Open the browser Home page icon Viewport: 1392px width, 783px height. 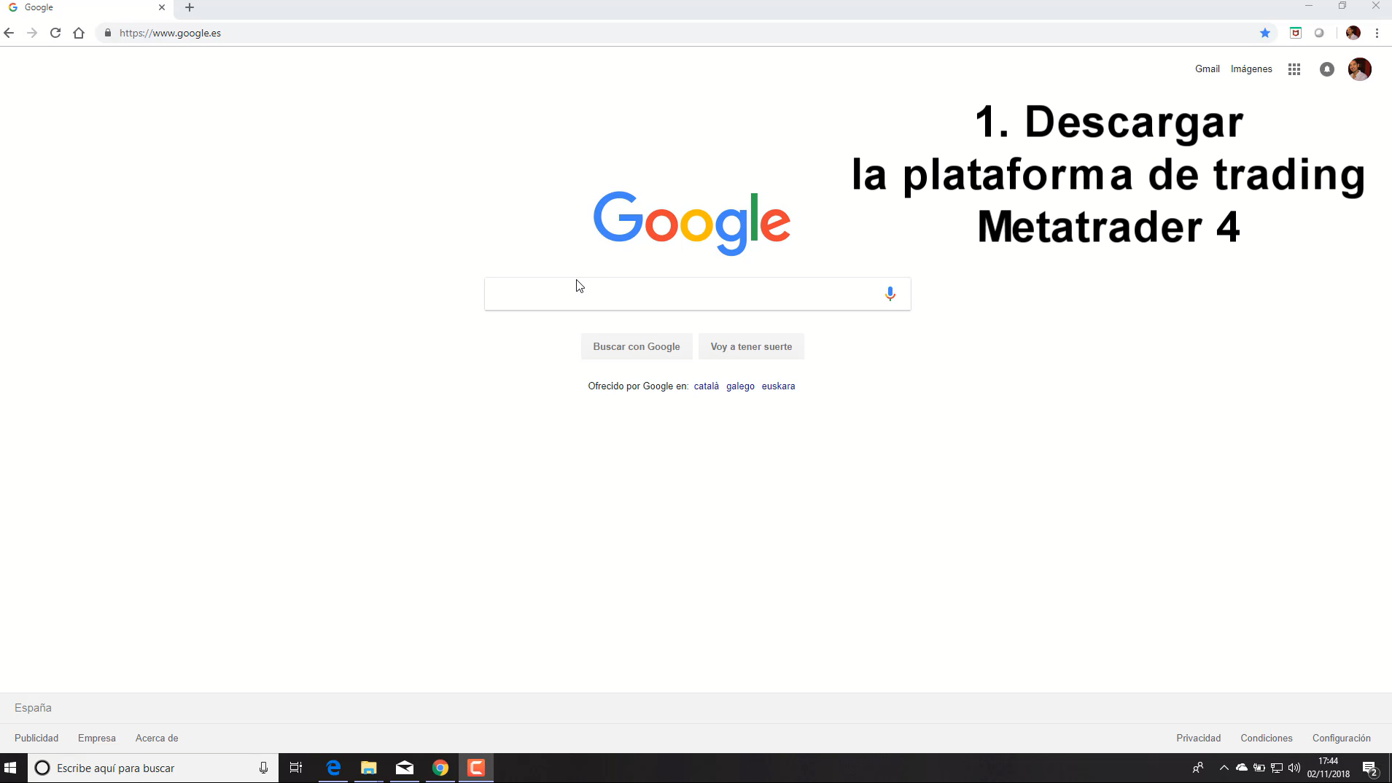79,33
